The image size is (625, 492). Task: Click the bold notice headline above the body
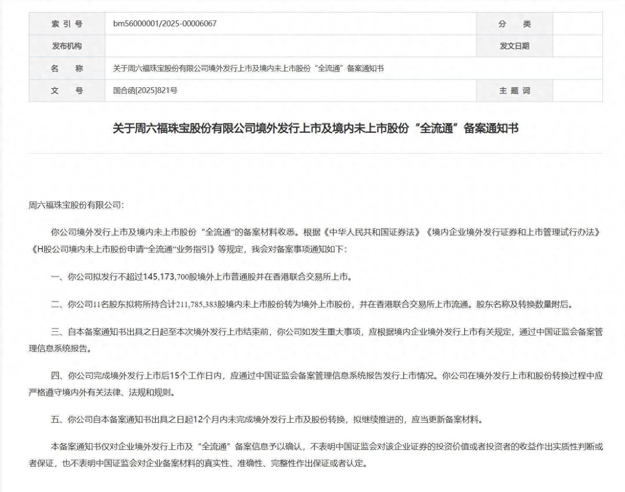click(x=315, y=128)
